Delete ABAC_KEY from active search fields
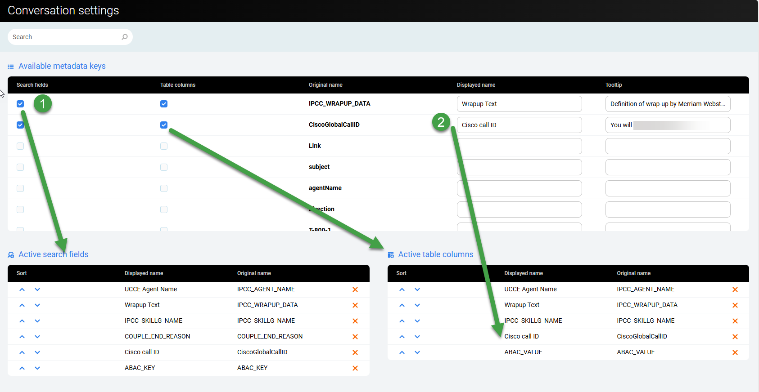This screenshot has height=392, width=759. pyautogui.click(x=355, y=368)
